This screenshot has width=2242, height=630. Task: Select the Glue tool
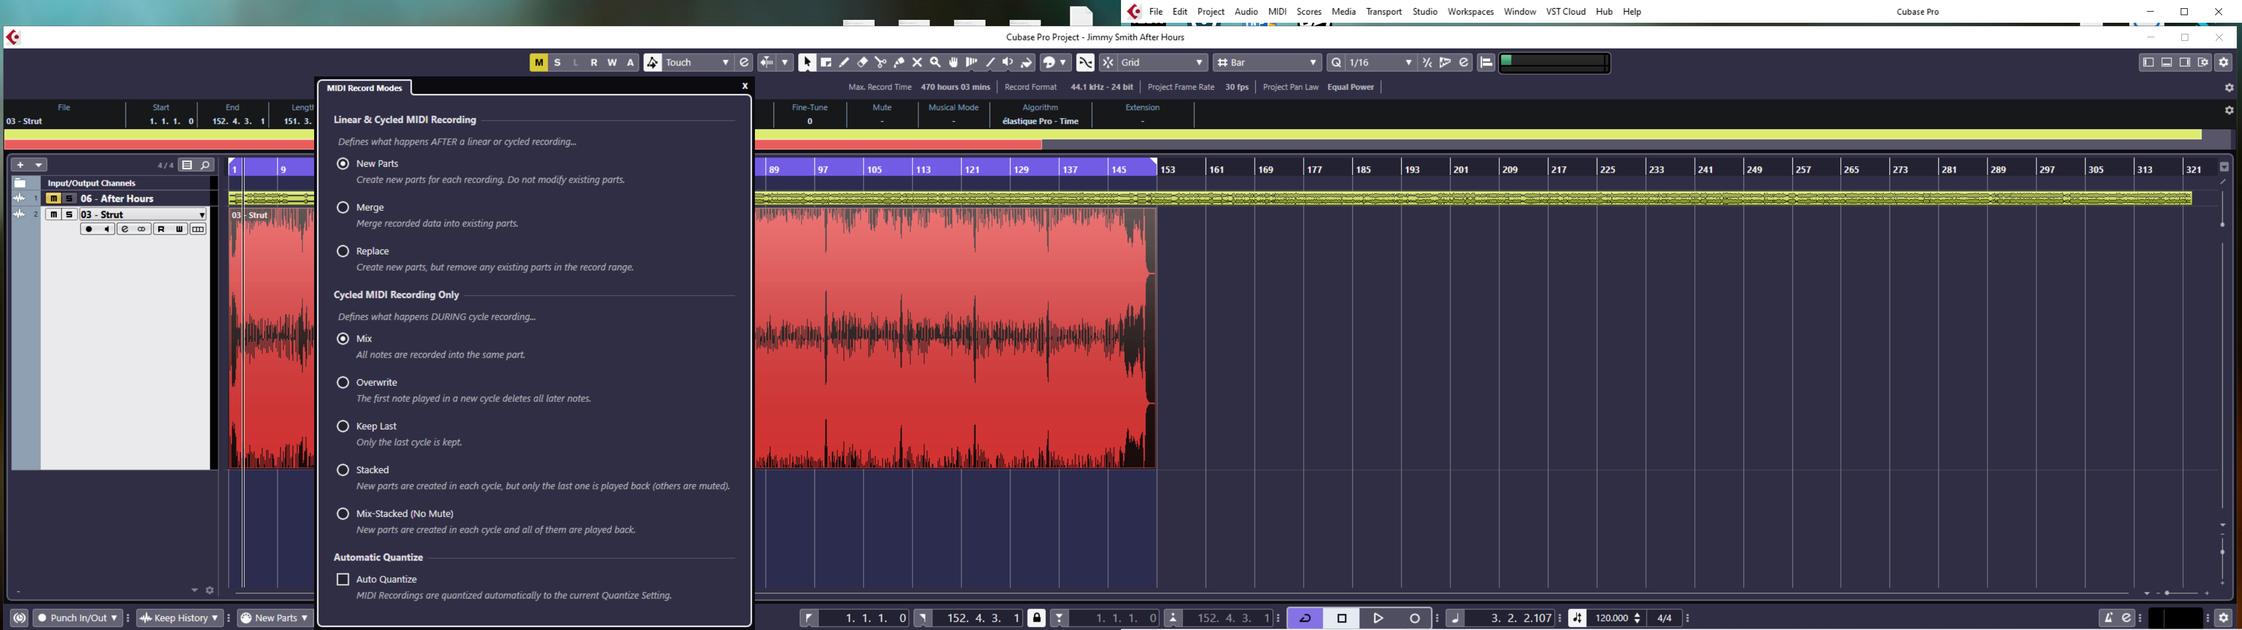[899, 62]
